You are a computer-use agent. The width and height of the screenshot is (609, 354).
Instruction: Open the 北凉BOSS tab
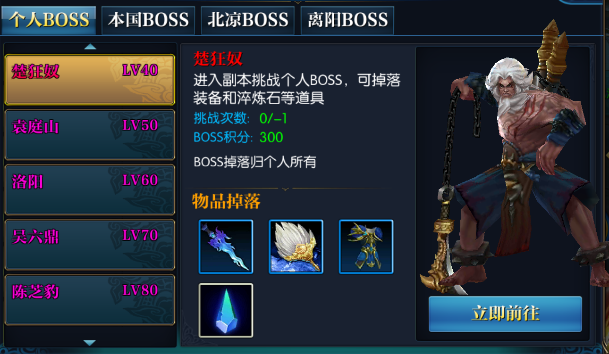tap(248, 20)
